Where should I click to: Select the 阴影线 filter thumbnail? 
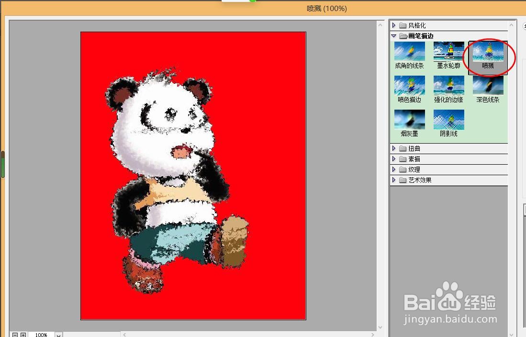(448, 119)
